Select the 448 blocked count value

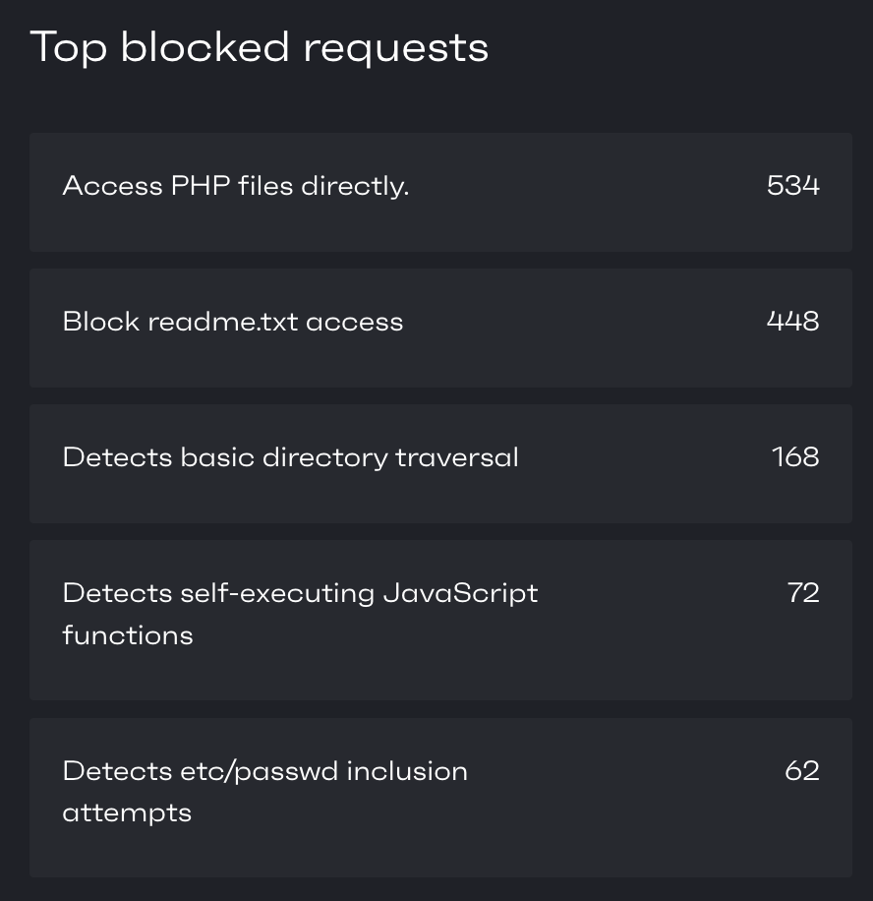coord(793,322)
